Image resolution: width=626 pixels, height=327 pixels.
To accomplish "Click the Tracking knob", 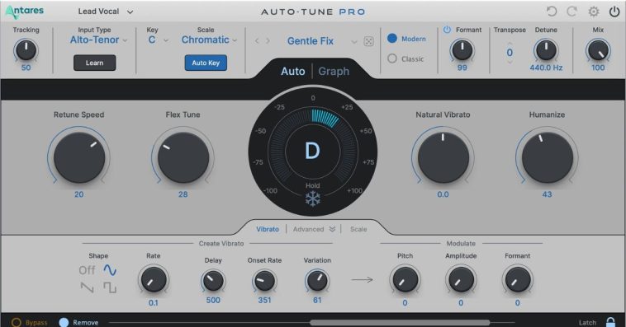I will [x=26, y=50].
